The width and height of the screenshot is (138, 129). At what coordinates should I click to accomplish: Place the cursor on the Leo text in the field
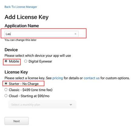tap(8, 34)
